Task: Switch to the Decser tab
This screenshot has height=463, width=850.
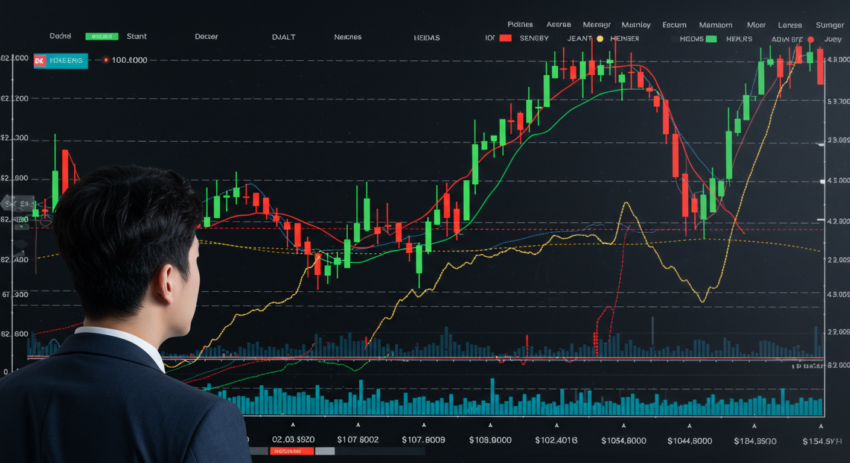Action: click(206, 37)
